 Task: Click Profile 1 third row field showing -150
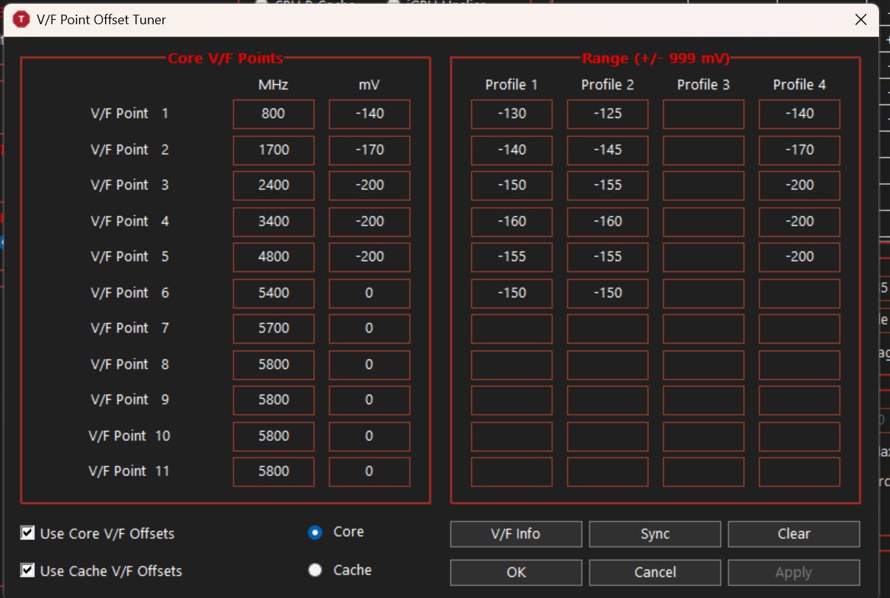[x=512, y=185]
